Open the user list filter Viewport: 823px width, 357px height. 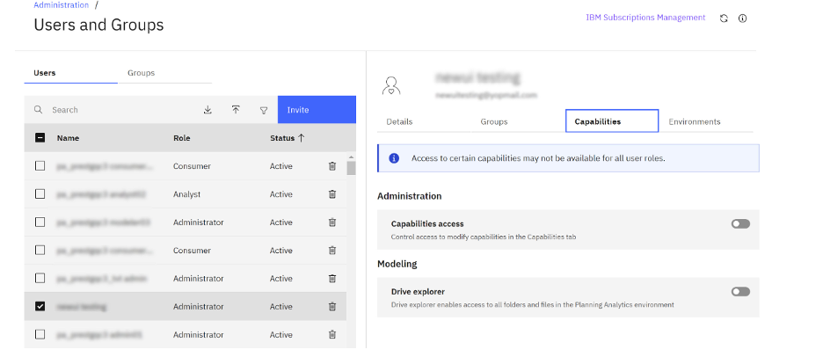click(264, 110)
